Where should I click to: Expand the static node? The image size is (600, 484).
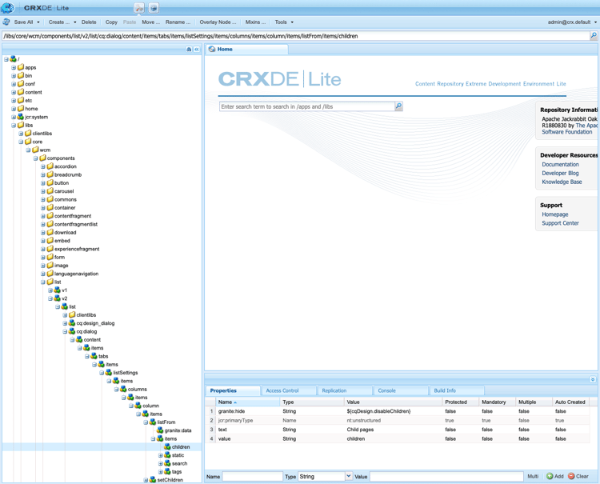pyautogui.click(x=160, y=455)
